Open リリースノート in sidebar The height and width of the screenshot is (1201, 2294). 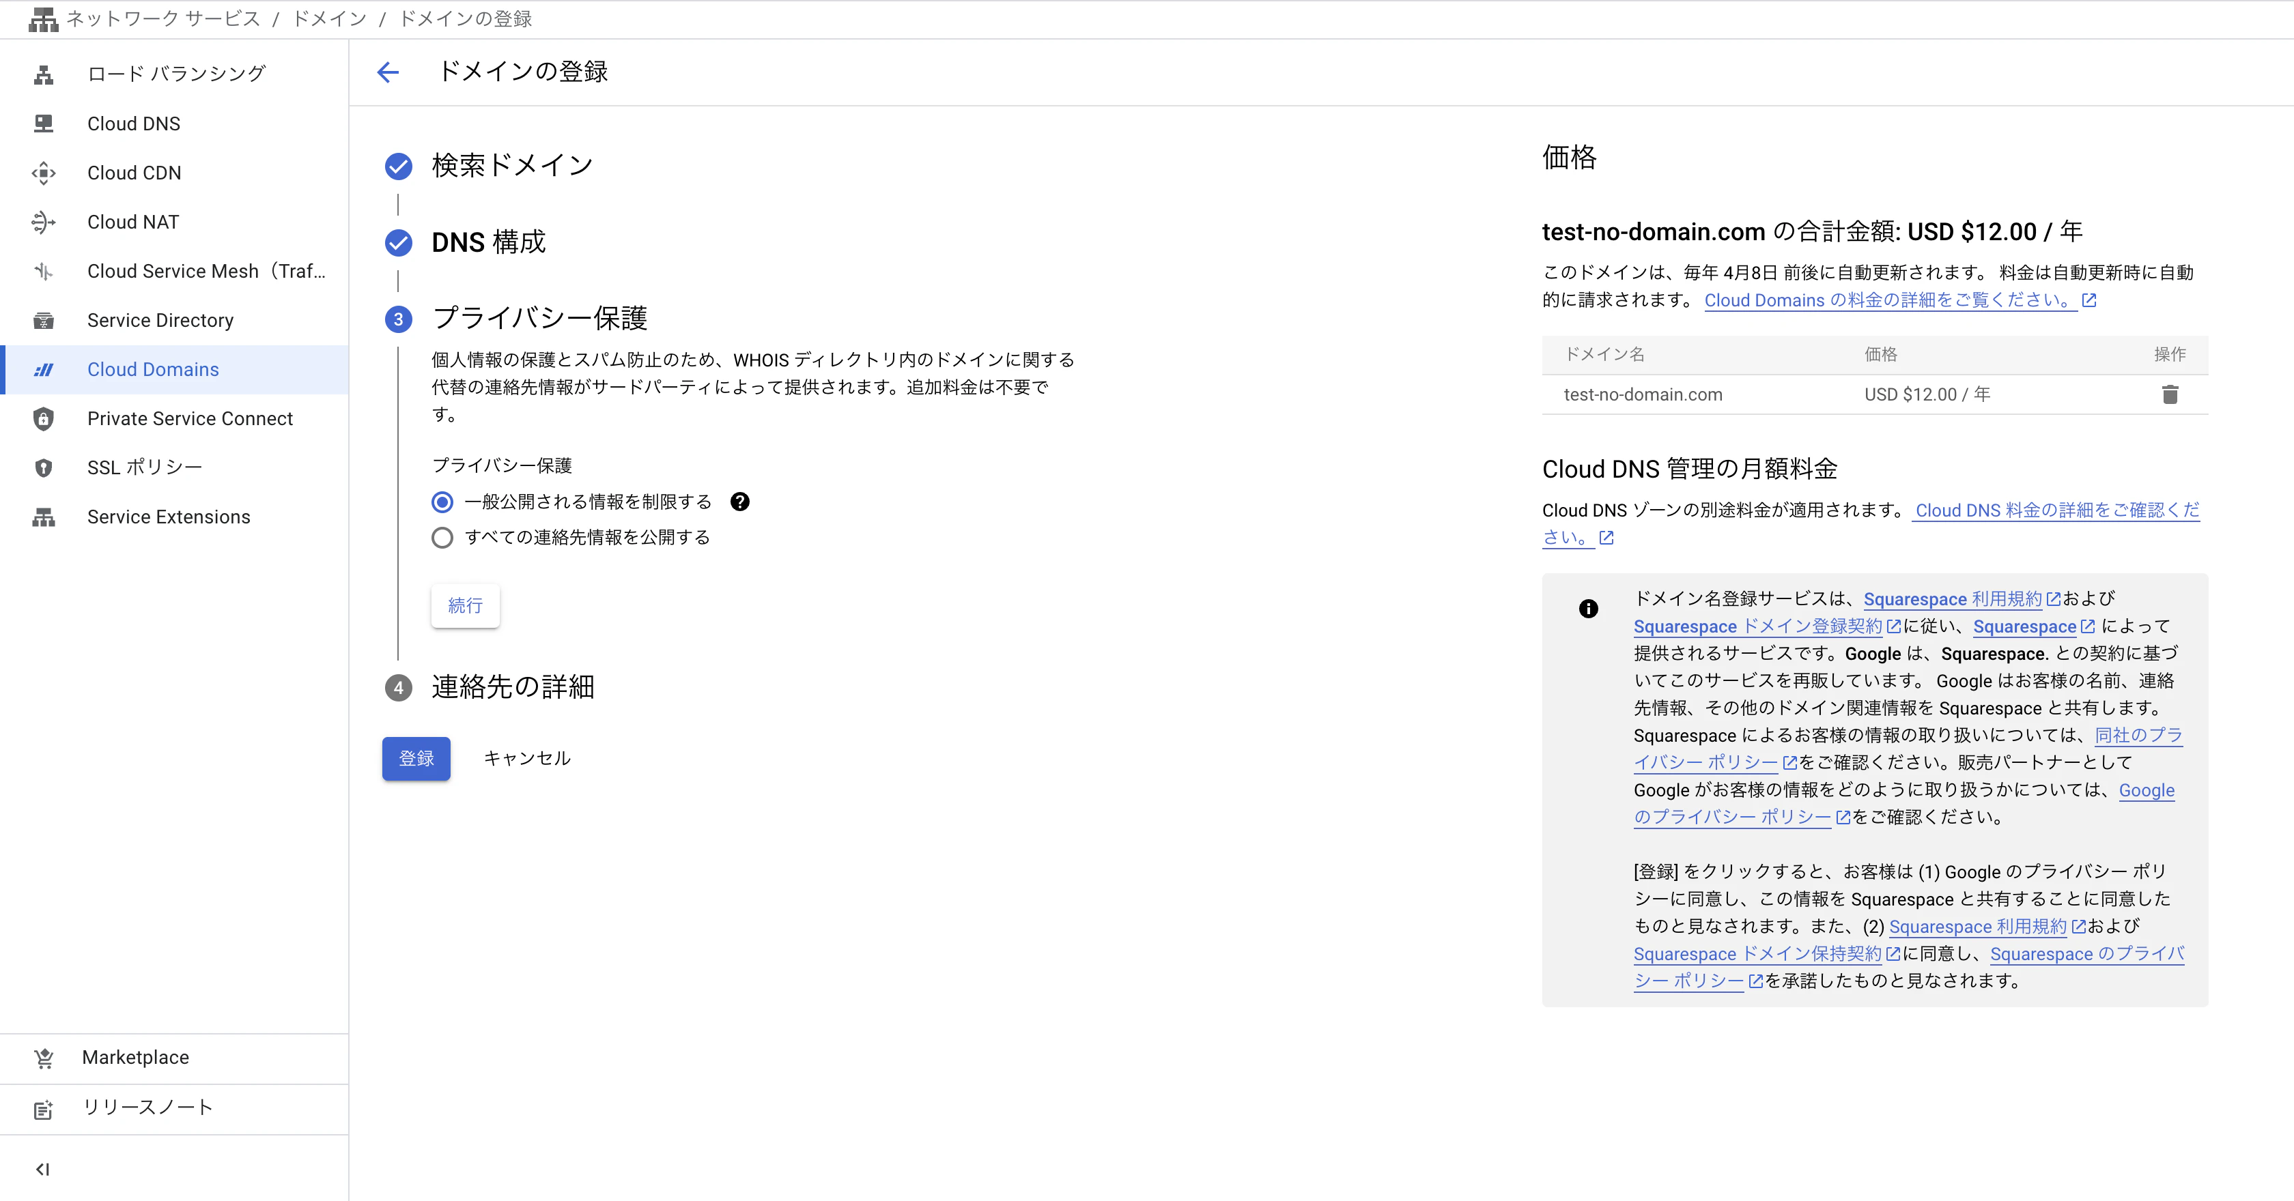[x=175, y=1108]
